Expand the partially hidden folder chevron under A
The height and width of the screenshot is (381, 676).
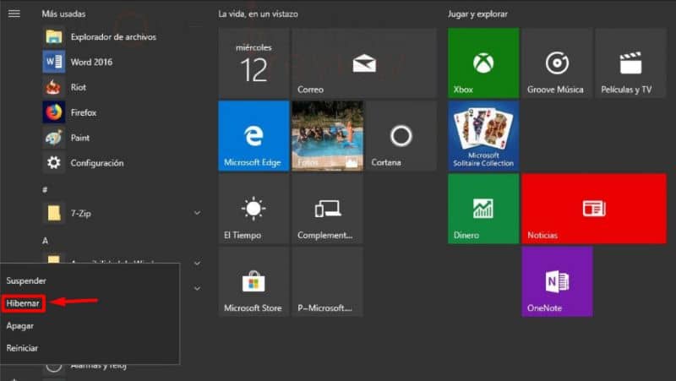[197, 263]
